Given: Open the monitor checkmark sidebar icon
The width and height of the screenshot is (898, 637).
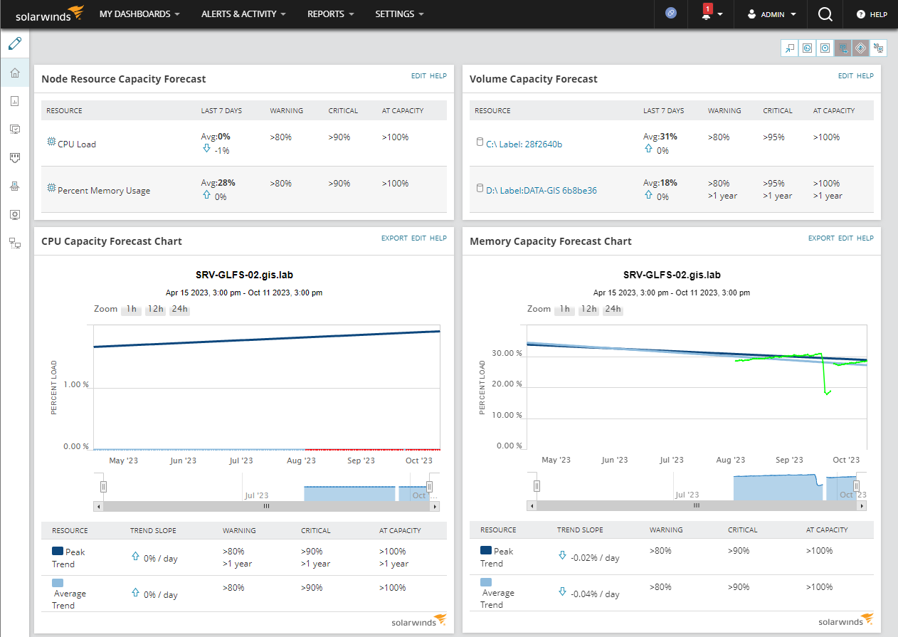Looking at the screenshot, I should point(15,129).
